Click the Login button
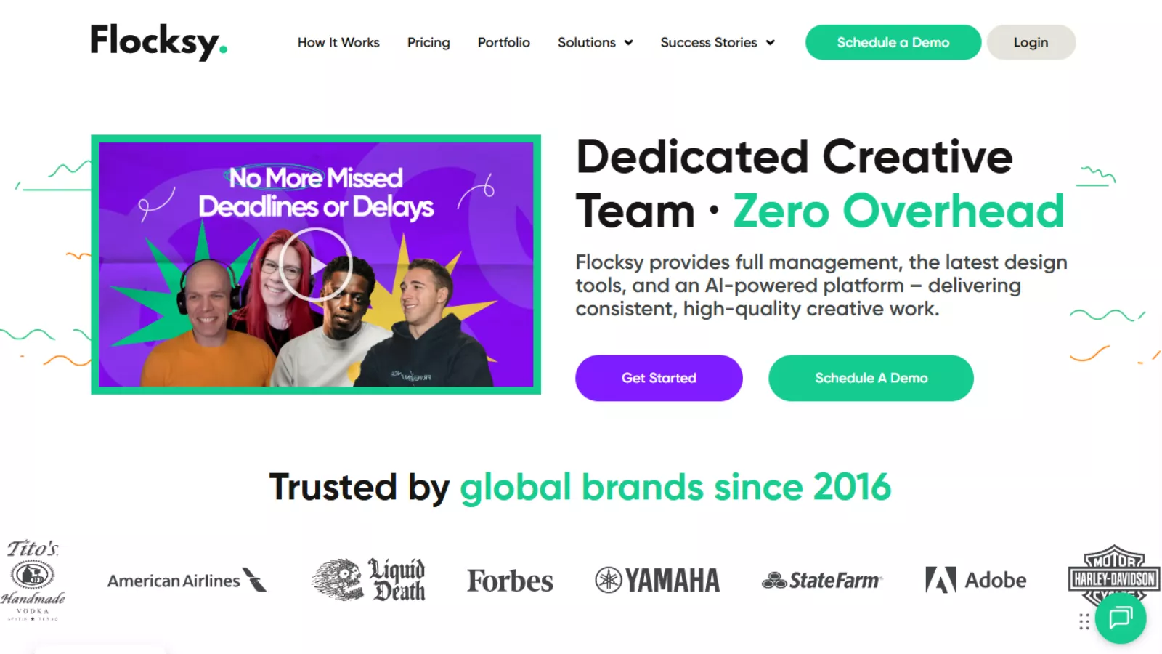This screenshot has width=1162, height=654. (1031, 42)
